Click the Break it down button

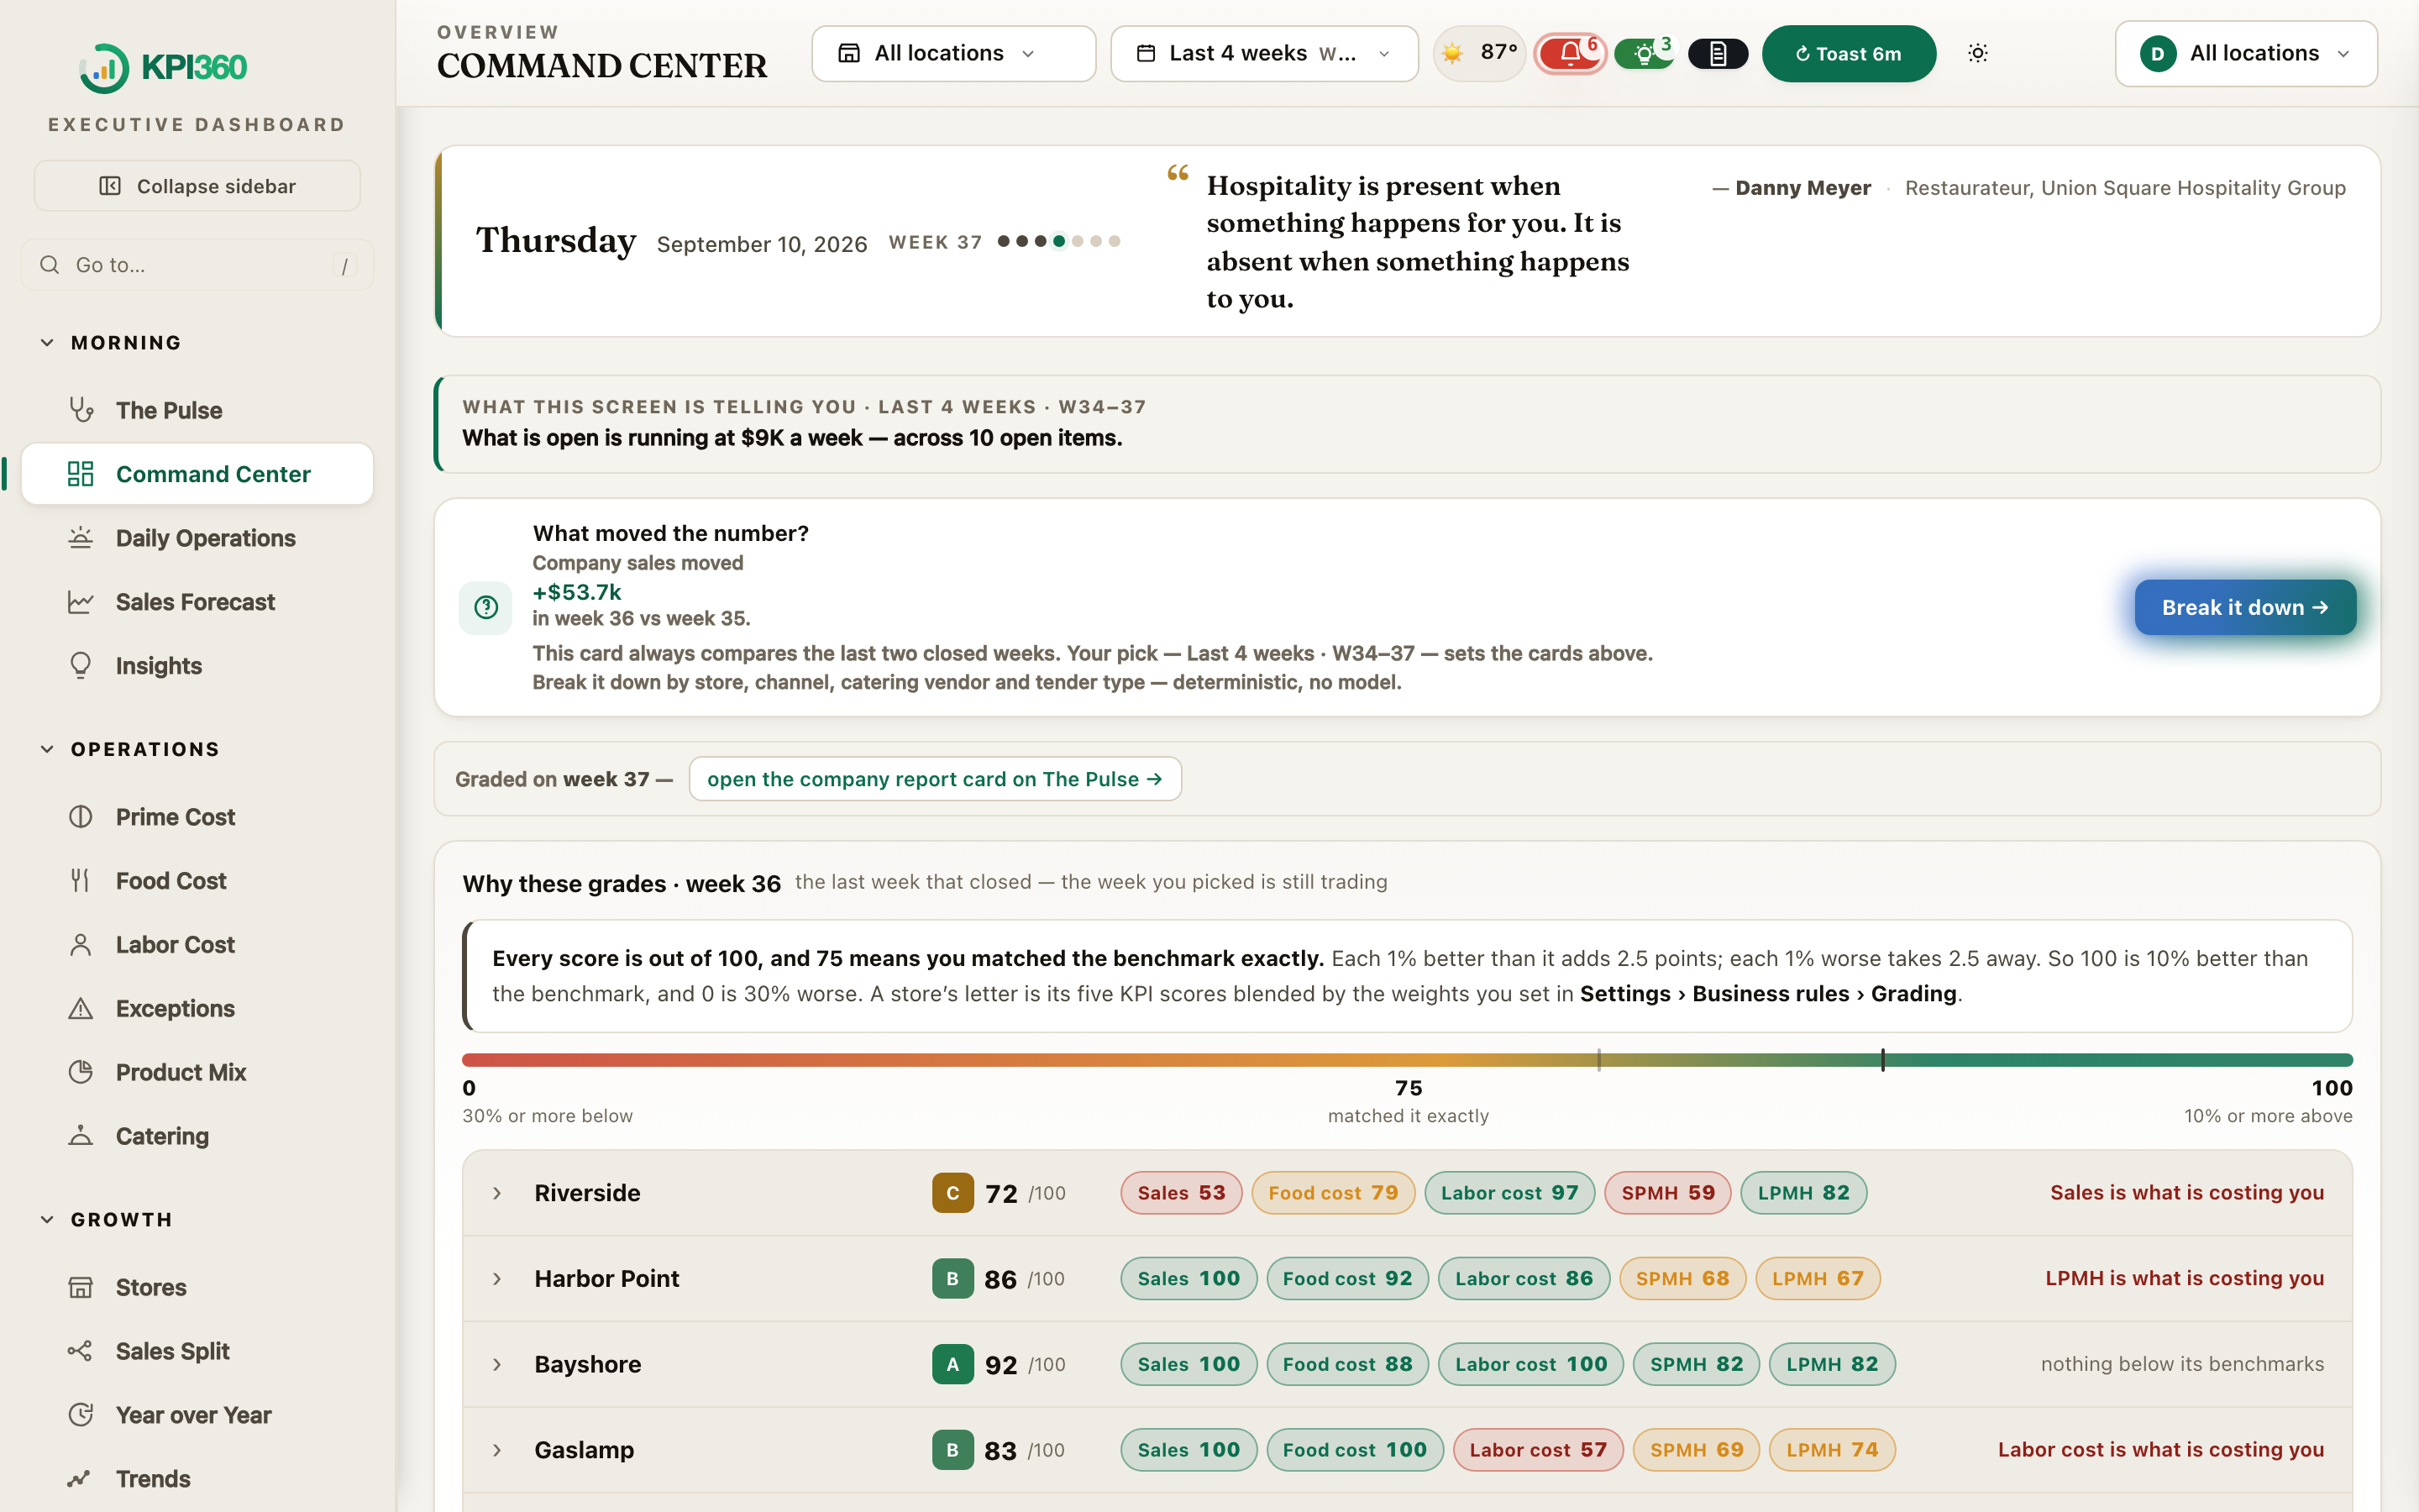pyautogui.click(x=2245, y=607)
